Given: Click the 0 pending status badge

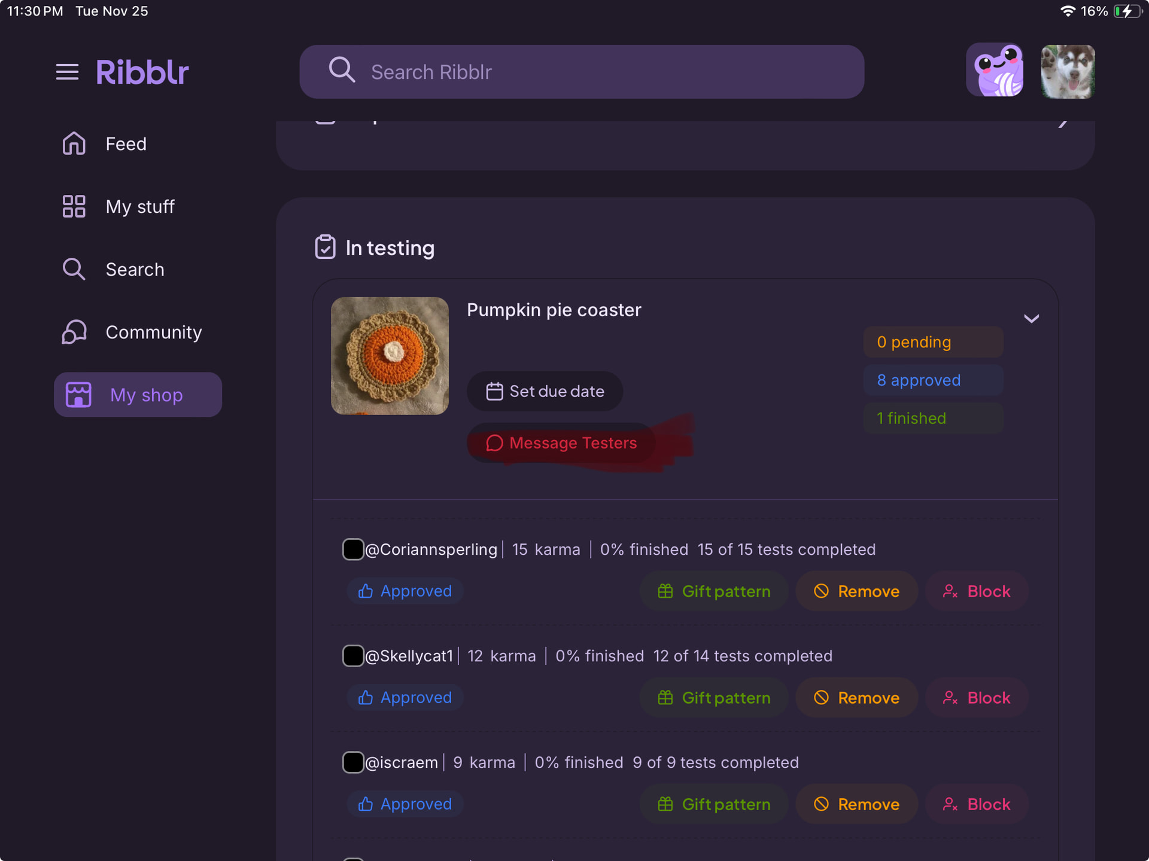Looking at the screenshot, I should (932, 342).
